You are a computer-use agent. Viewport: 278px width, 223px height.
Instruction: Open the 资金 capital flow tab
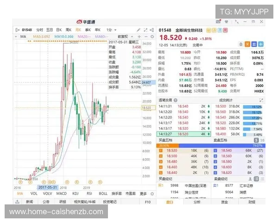224,202
